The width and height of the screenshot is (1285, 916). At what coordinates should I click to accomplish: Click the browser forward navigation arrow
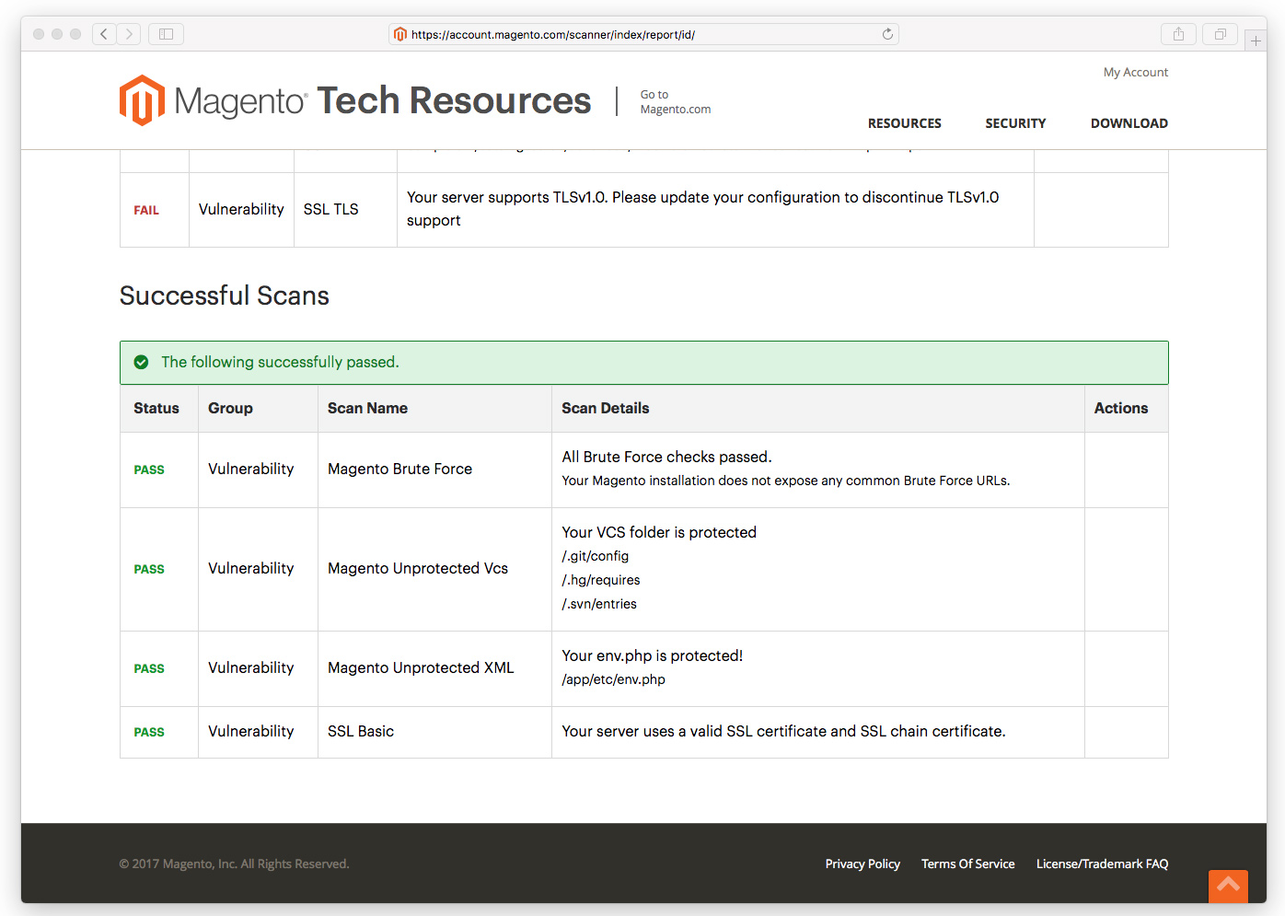[129, 33]
